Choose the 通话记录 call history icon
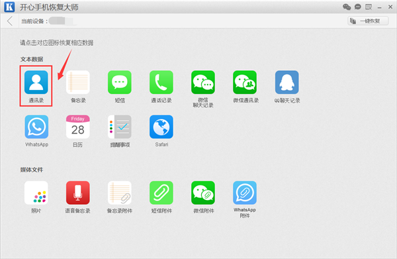This screenshot has height=259, width=397. (161, 82)
